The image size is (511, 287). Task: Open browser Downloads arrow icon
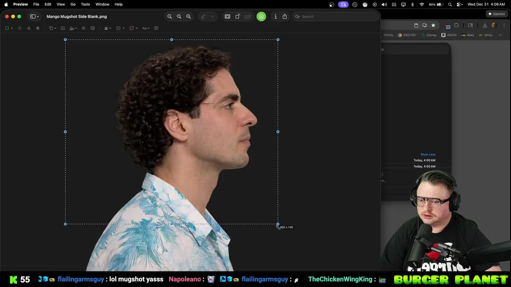pyautogui.click(x=485, y=25)
